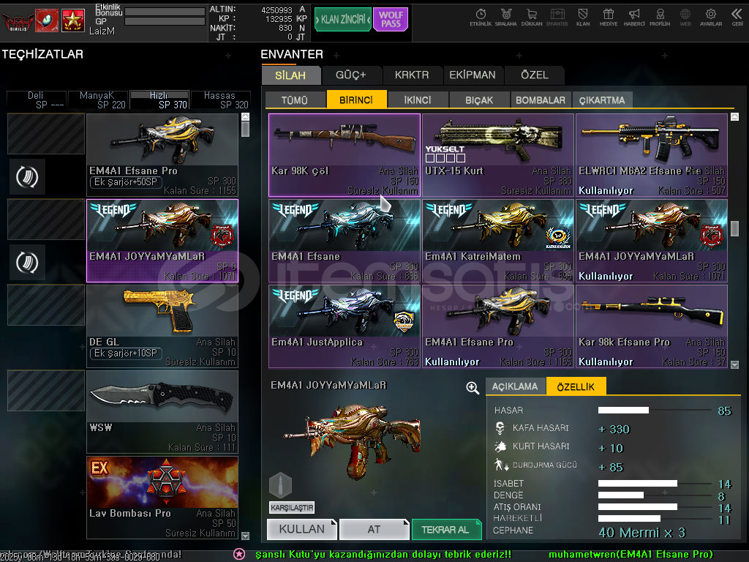The height and width of the screenshot is (562, 749).
Task: Click the bullet hexagon icon under weapon preview
Action: [280, 486]
